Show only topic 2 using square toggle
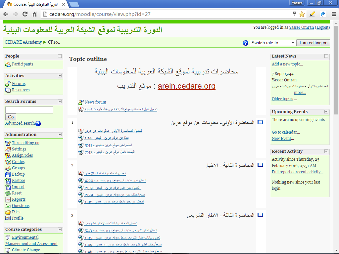This screenshot has height=254, width=339. (x=260, y=165)
